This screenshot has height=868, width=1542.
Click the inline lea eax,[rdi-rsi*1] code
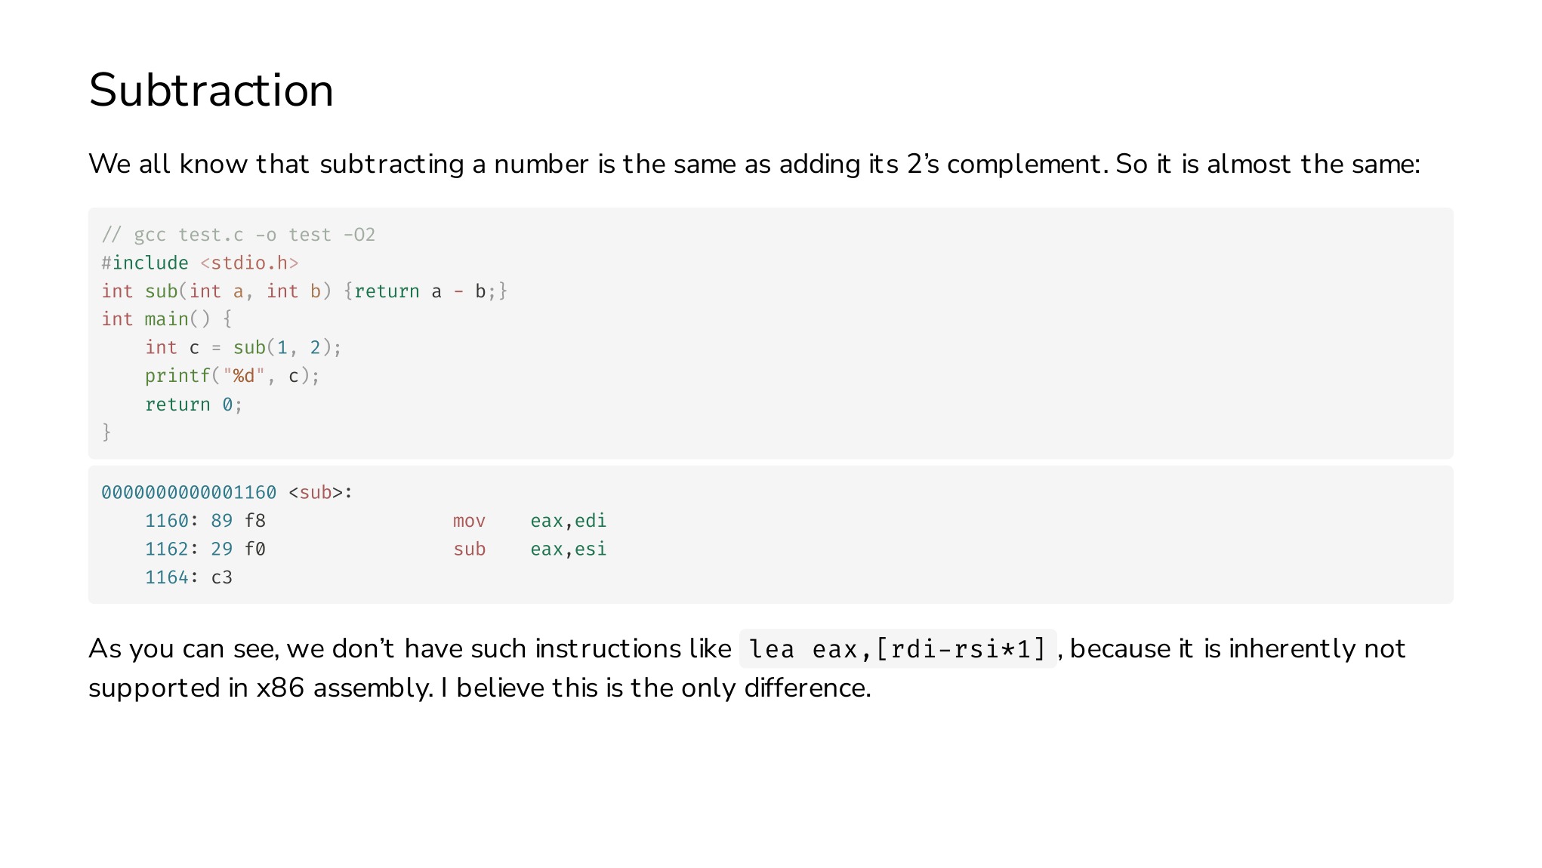pos(897,649)
